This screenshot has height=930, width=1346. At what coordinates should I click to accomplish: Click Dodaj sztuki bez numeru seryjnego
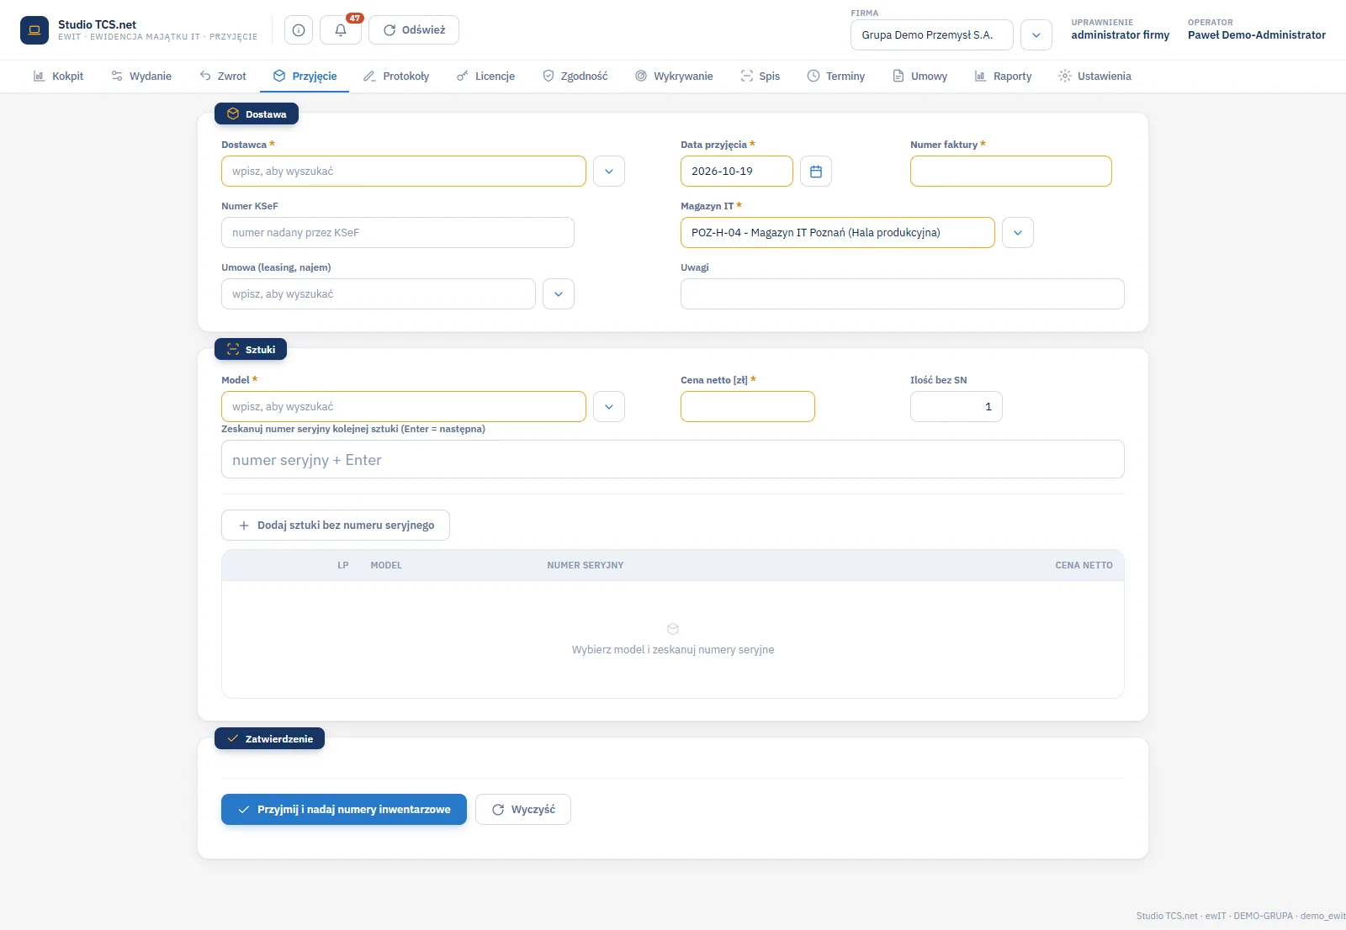click(x=336, y=526)
